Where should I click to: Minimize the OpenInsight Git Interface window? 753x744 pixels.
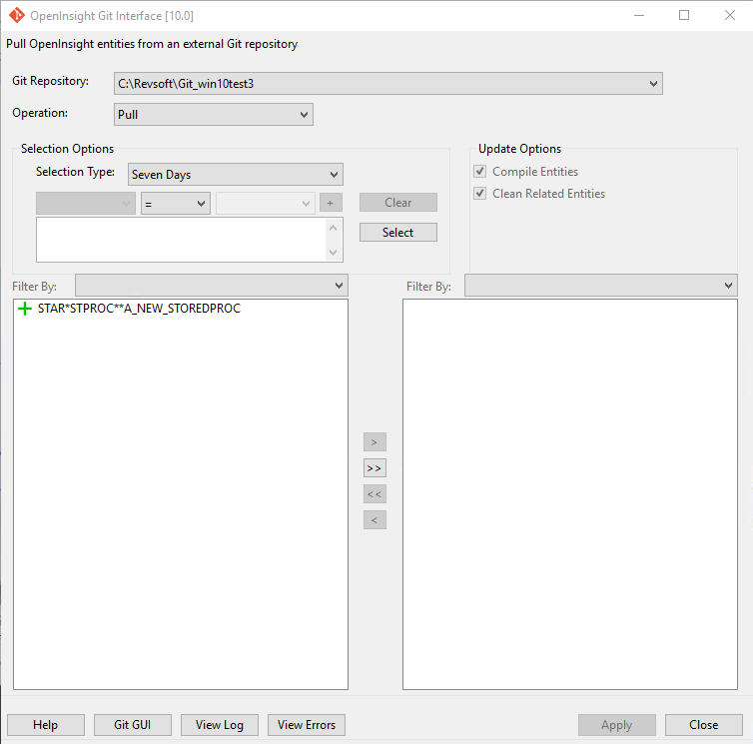point(639,15)
